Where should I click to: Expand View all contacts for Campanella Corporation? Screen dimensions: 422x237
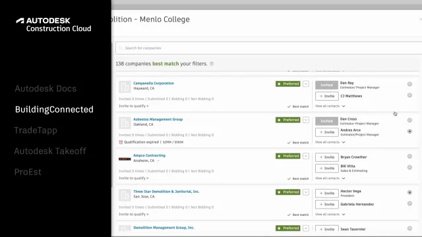click(330, 106)
